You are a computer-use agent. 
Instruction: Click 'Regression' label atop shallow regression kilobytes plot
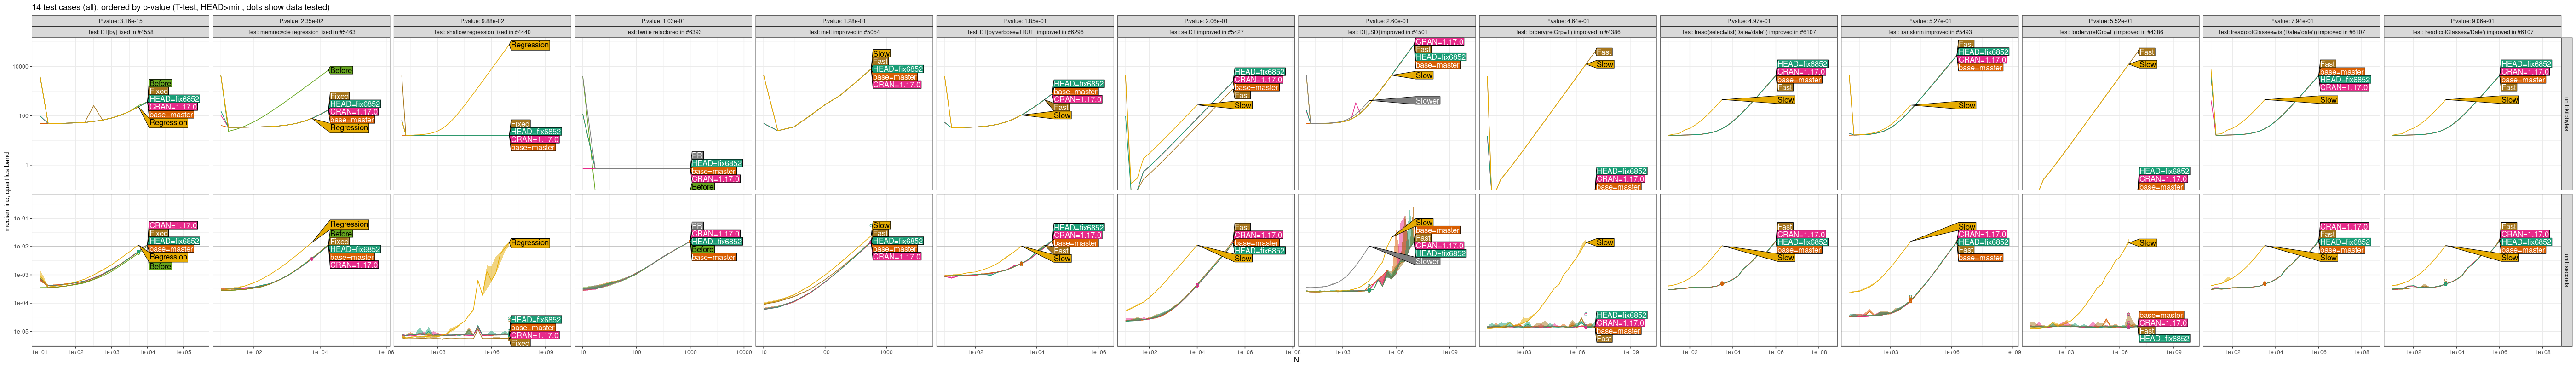point(529,45)
